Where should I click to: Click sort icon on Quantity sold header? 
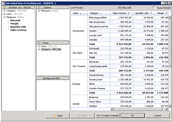click(x=151, y=13)
